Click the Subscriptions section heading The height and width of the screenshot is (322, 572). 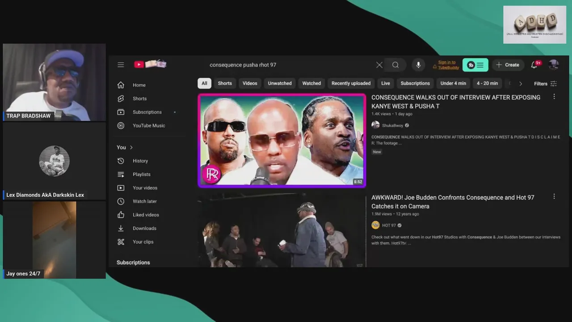pos(133,263)
